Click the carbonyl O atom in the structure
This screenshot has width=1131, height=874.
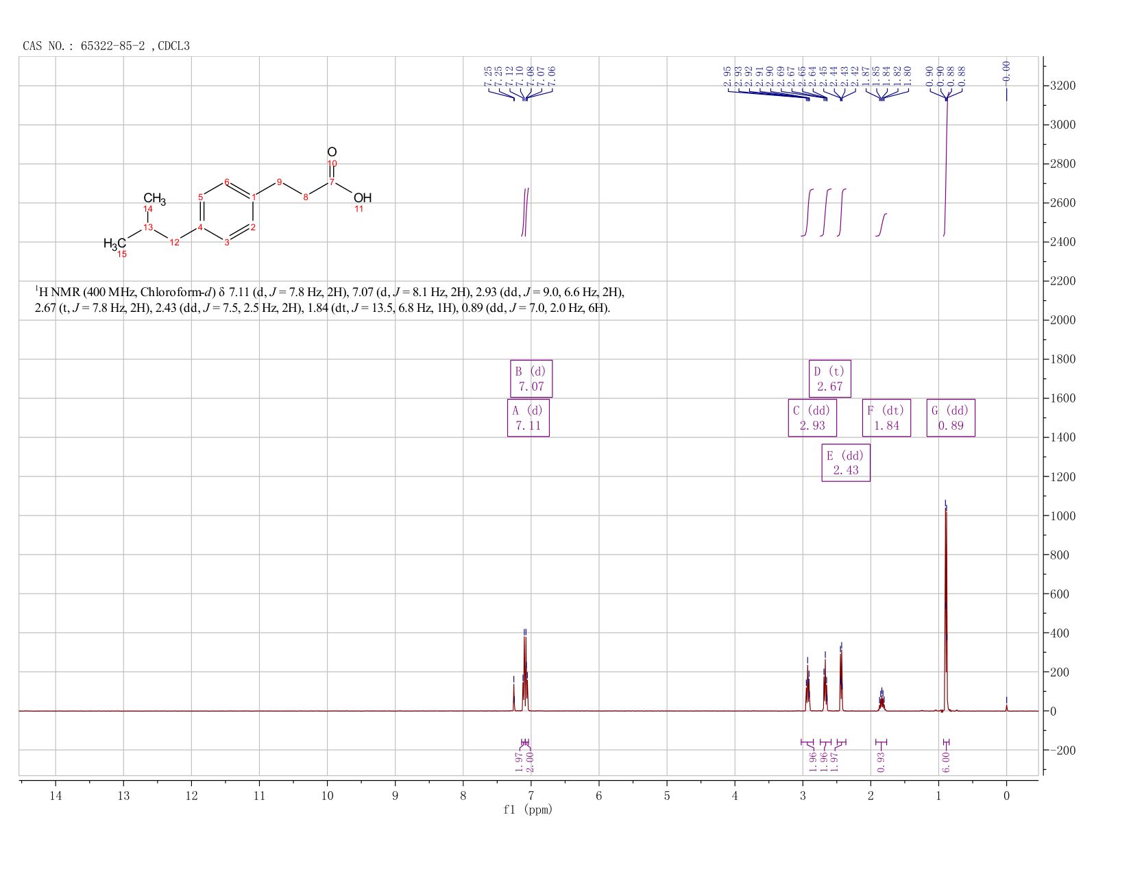click(332, 152)
